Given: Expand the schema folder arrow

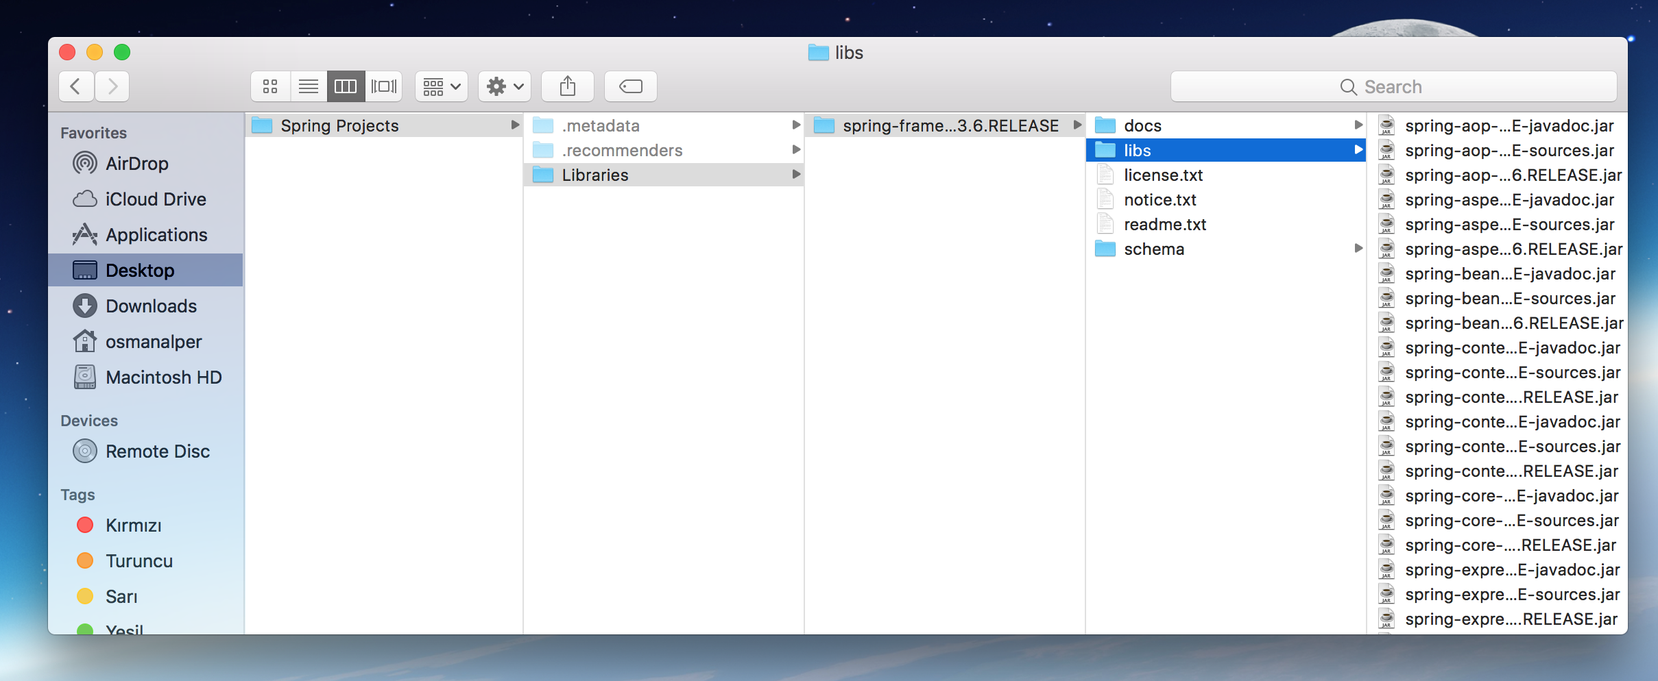Looking at the screenshot, I should click(x=1358, y=248).
